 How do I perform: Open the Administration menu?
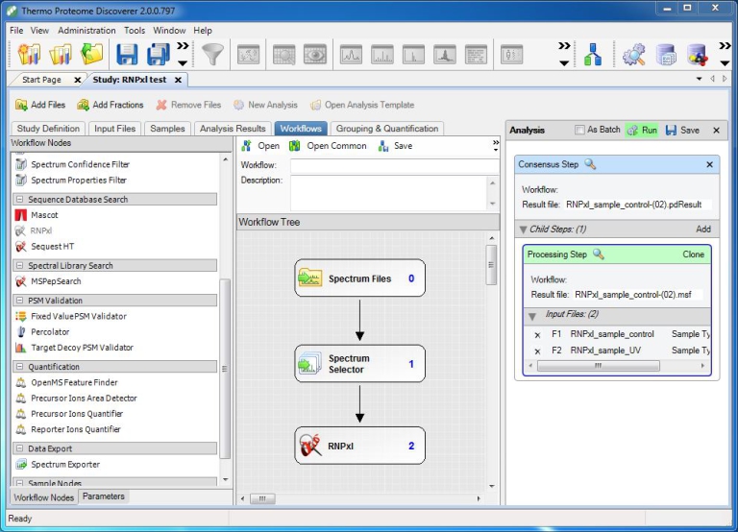86,31
